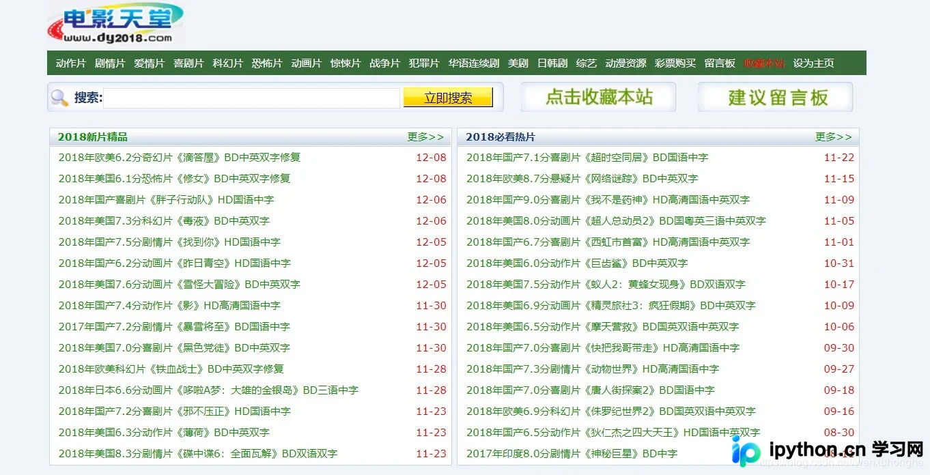The height and width of the screenshot is (475, 930).
Task: Open the 动漫资源 menu item
Action: click(626, 63)
